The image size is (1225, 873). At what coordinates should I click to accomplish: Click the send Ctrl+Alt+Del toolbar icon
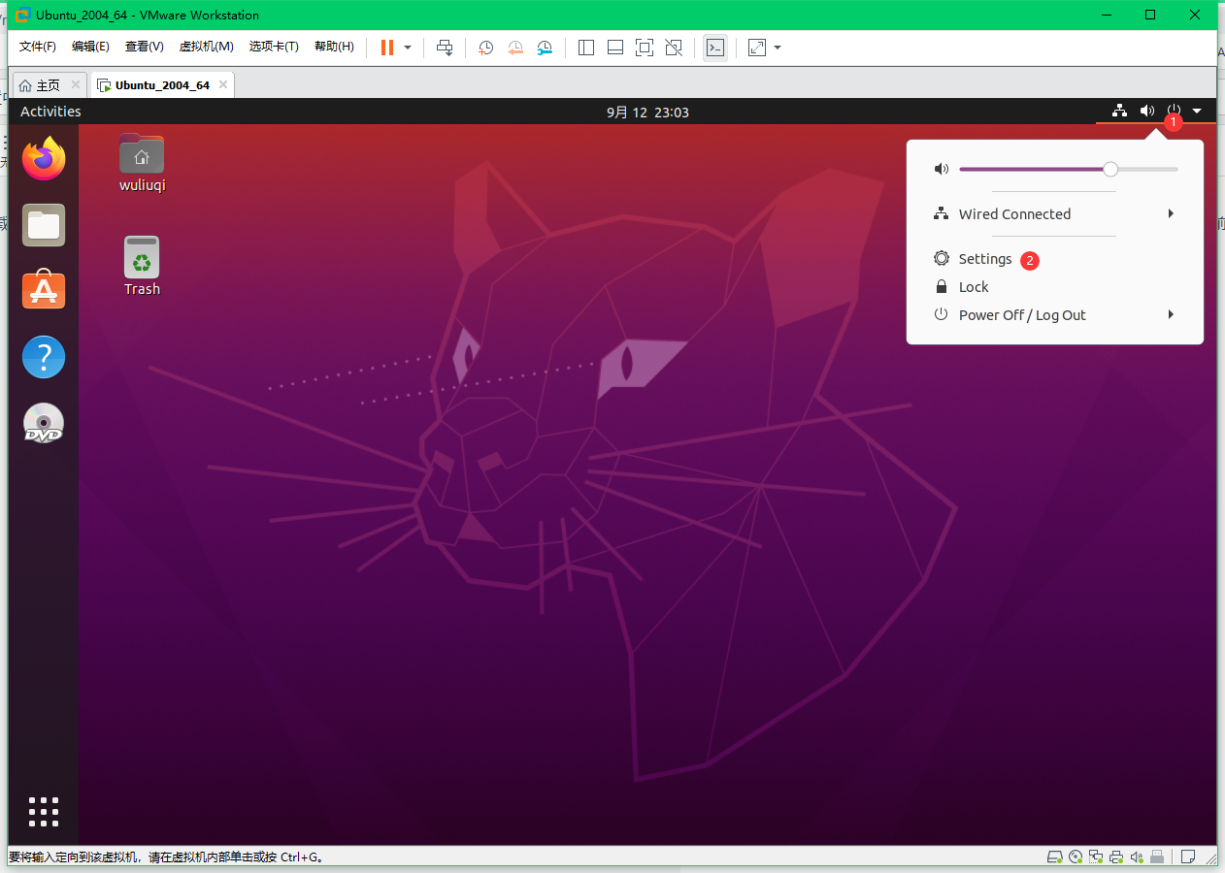pos(445,48)
